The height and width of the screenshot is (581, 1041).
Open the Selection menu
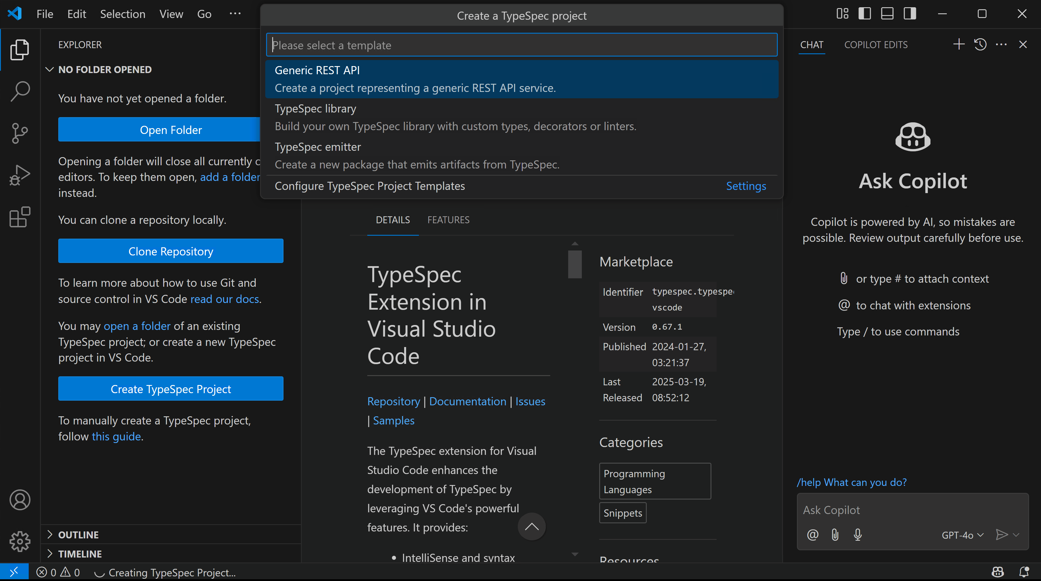coord(122,14)
